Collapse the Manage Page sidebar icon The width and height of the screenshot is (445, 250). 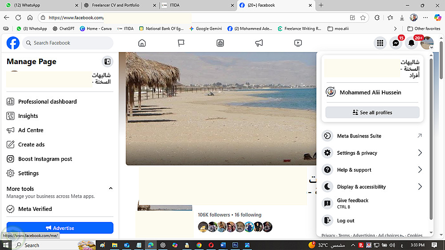108,61
